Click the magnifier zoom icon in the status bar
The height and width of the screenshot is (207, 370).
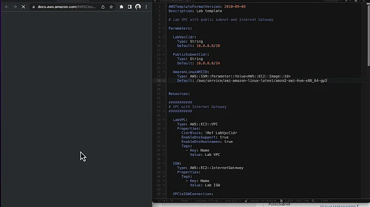click(x=313, y=201)
